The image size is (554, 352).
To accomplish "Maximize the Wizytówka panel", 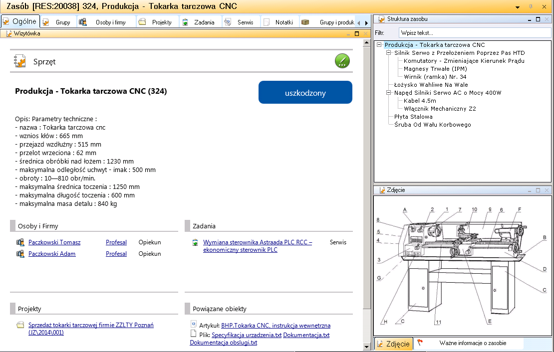I will tap(357, 33).
